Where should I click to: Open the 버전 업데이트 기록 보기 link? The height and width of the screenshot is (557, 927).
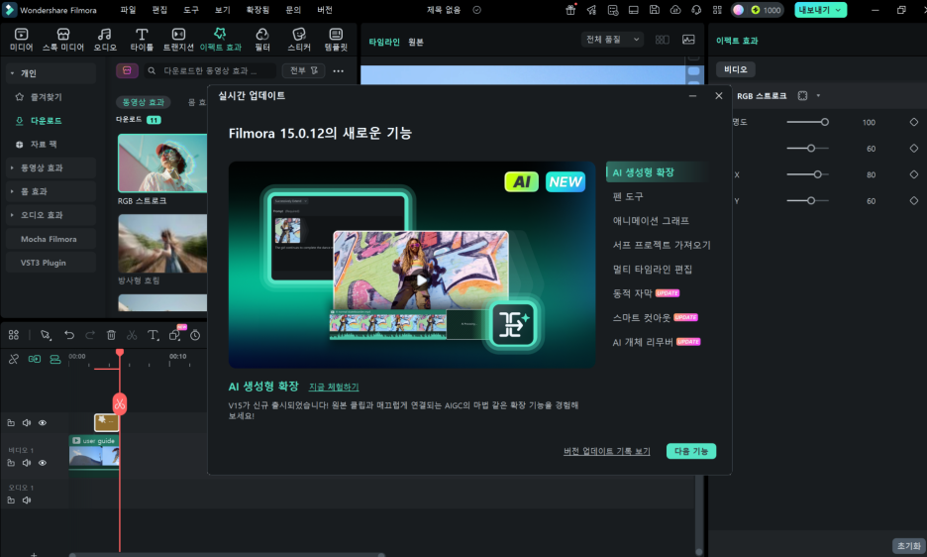[x=606, y=451]
